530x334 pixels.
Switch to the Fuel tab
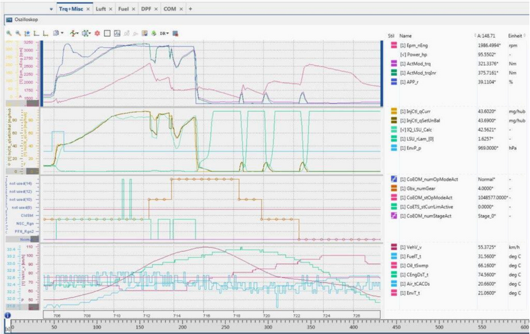click(123, 9)
